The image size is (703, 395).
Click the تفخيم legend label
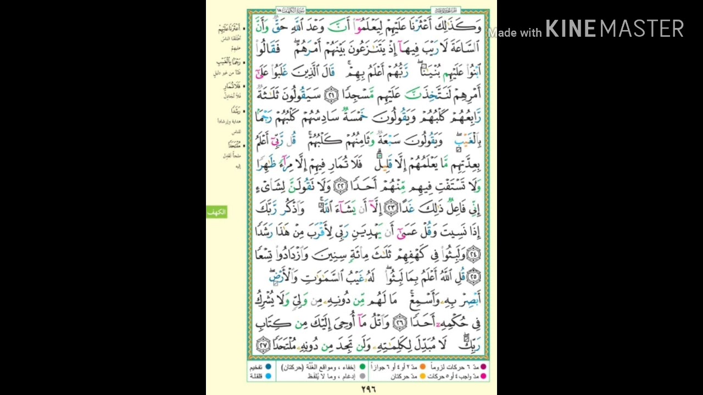256,367
